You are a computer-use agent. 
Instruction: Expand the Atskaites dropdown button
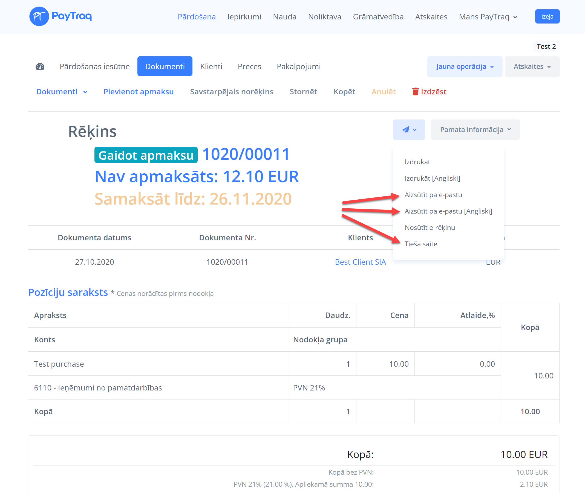click(x=532, y=66)
